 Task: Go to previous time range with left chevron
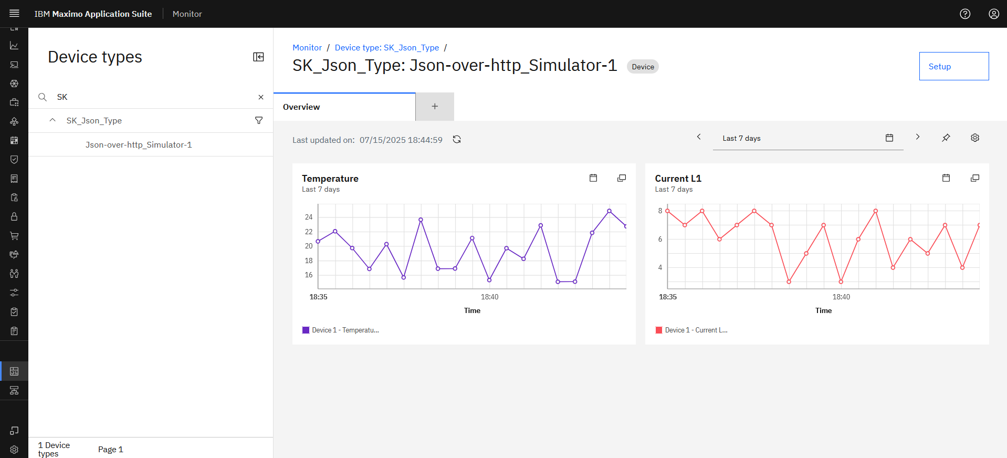[699, 137]
